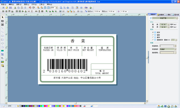Image resolution: width=180 pixels, height=108 pixels.
Task: Click the align left edges icon
Action: pyautogui.click(x=3, y=11)
